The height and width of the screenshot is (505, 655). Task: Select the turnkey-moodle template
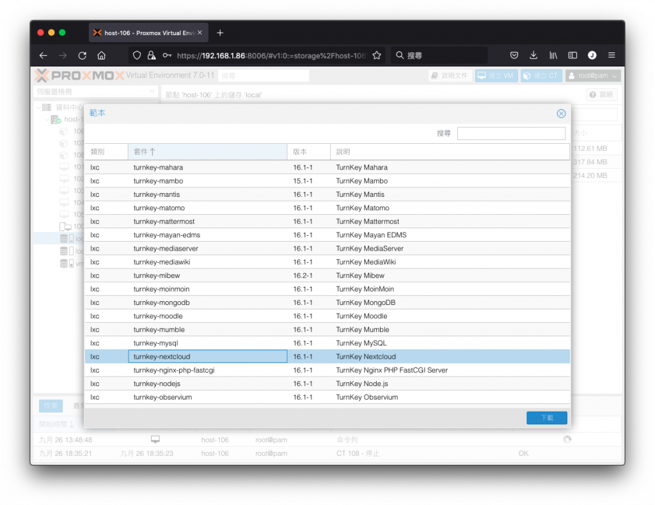tap(327, 316)
